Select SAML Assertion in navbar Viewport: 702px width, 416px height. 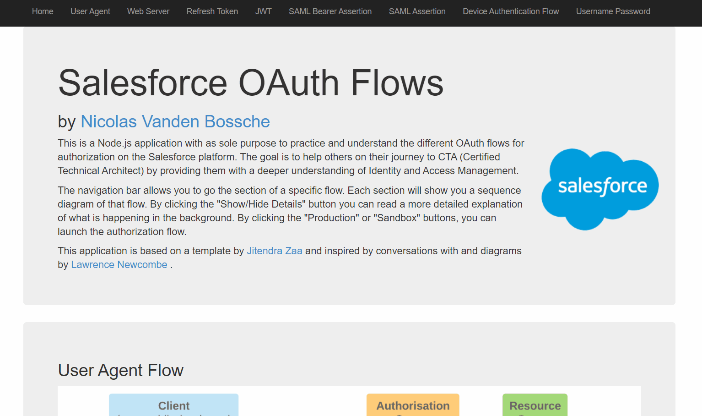[417, 11]
